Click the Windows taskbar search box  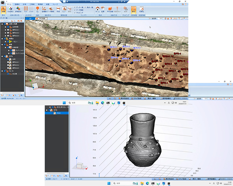click(78, 103)
